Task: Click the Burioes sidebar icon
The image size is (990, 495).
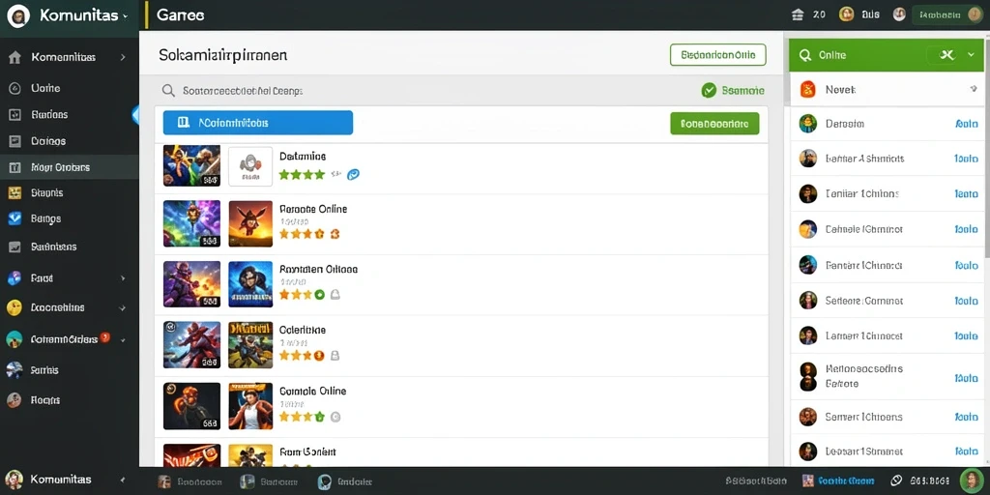Action: (x=15, y=115)
